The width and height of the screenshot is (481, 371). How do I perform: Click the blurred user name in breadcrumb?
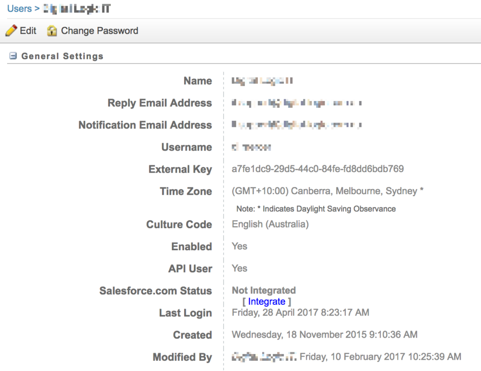(x=77, y=8)
